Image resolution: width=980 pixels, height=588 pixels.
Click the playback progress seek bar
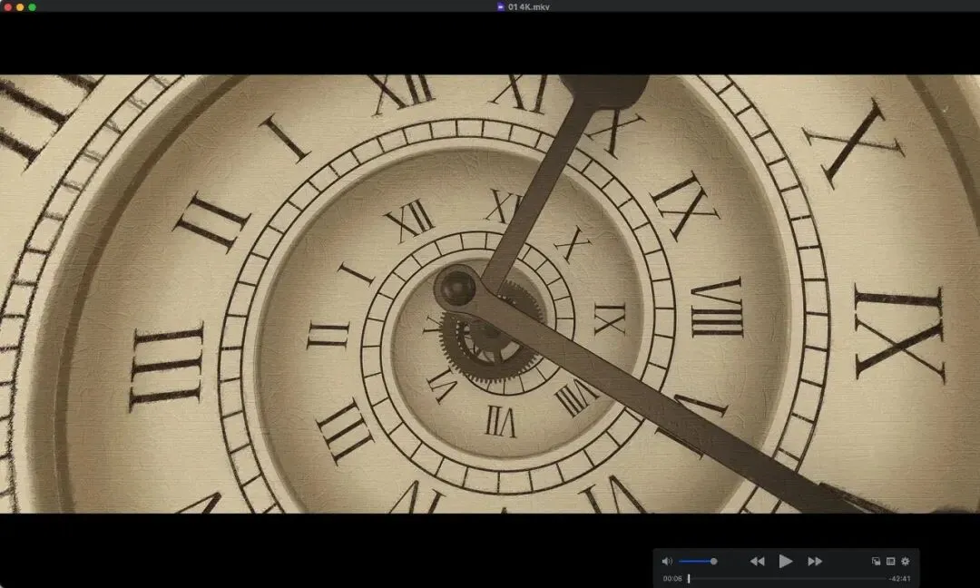click(787, 579)
